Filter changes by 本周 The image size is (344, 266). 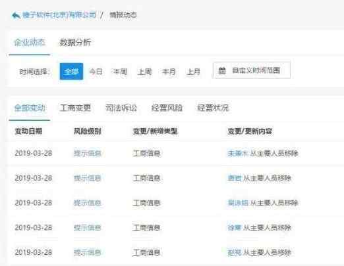tap(120, 72)
